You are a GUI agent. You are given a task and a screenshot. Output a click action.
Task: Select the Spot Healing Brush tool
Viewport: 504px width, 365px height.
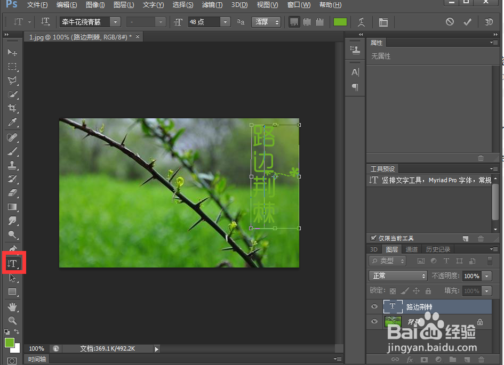pyautogui.click(x=12, y=137)
